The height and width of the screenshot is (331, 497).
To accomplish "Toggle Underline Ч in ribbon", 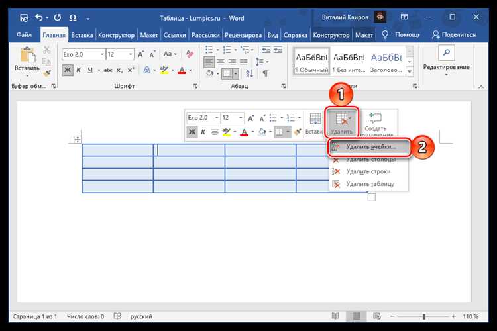I will pos(90,70).
